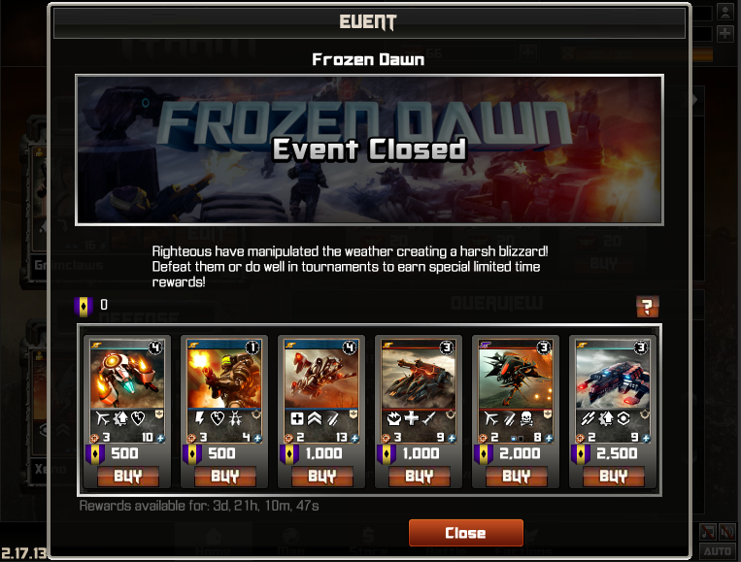Toggle the AUTO battle button
The height and width of the screenshot is (562, 741).
(718, 551)
